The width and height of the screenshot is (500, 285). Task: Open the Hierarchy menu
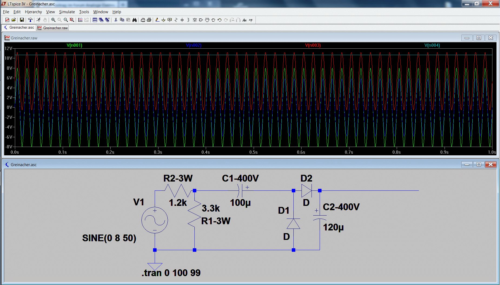(33, 12)
